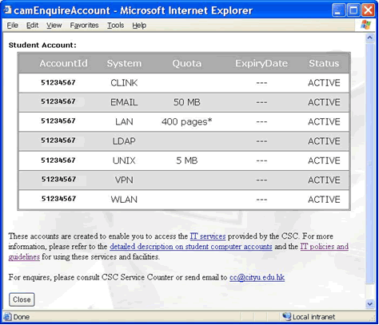Open the File menu
Viewport: 379px width, 325px height.
tap(13, 26)
